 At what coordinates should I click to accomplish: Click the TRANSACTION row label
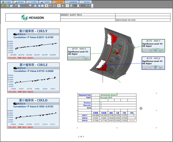click(x=85, y=95)
